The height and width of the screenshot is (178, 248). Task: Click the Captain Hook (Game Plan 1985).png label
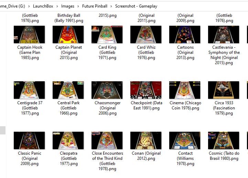tap(30, 52)
